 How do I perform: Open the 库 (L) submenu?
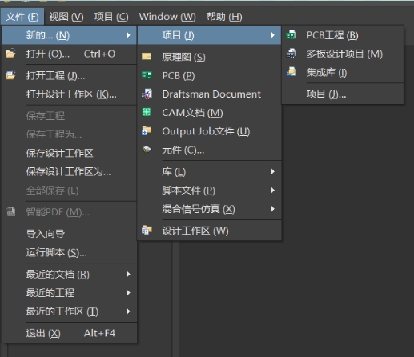point(209,172)
